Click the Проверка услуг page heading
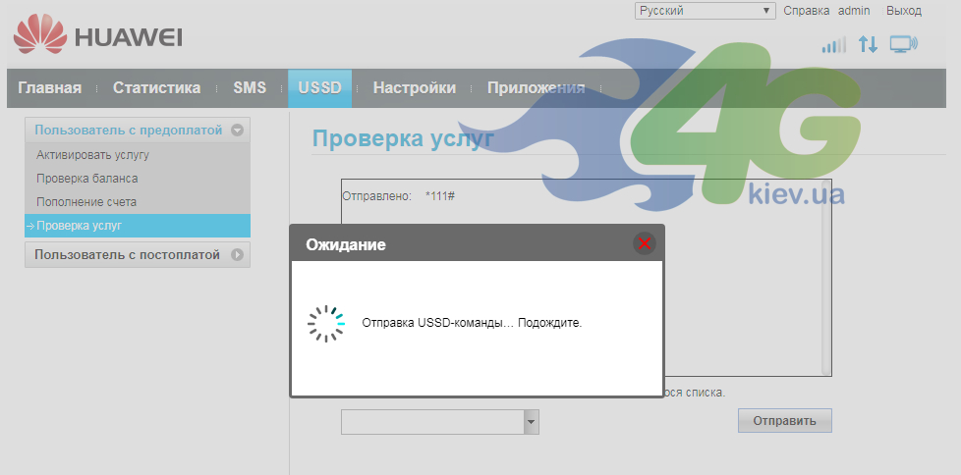Screen dimensions: 961x475 [403, 139]
